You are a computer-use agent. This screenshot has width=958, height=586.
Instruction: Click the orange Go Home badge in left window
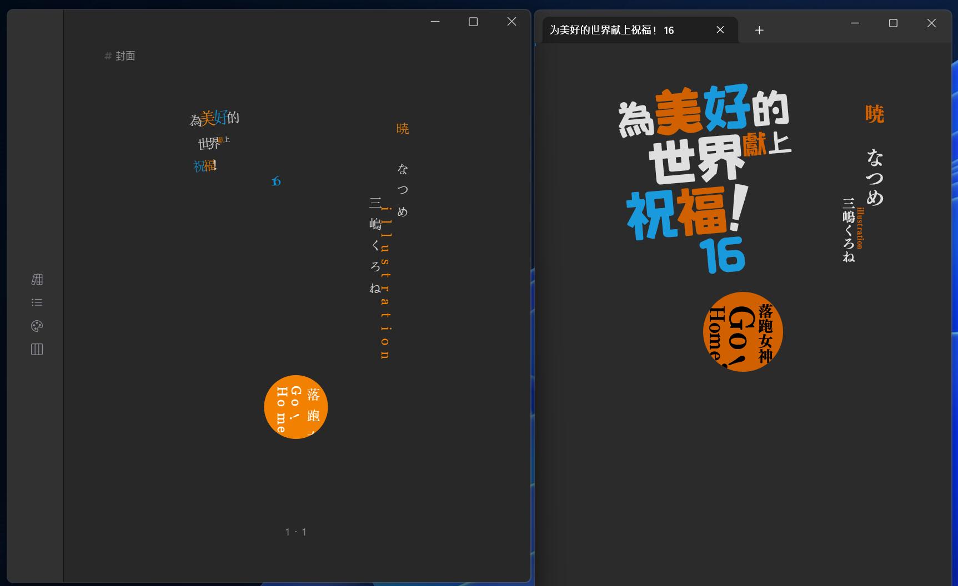pos(296,407)
